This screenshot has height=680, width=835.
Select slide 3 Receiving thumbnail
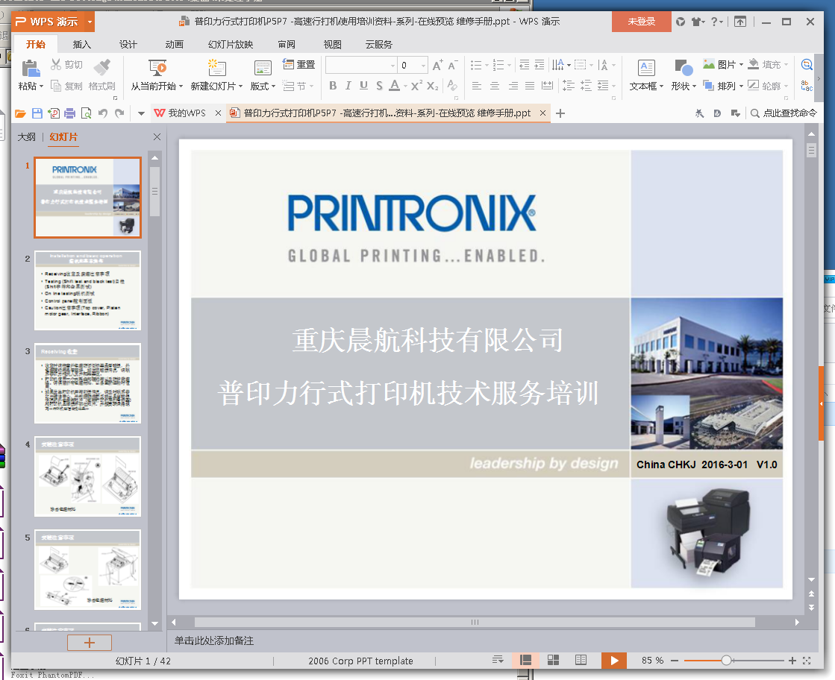(x=88, y=384)
